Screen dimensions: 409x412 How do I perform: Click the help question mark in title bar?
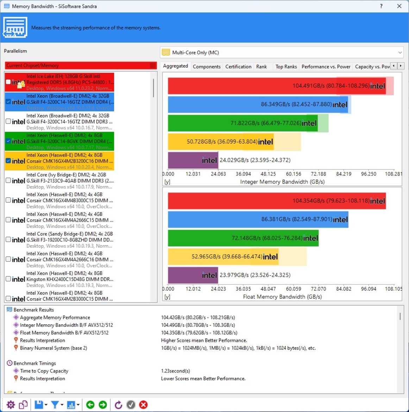click(x=381, y=6)
